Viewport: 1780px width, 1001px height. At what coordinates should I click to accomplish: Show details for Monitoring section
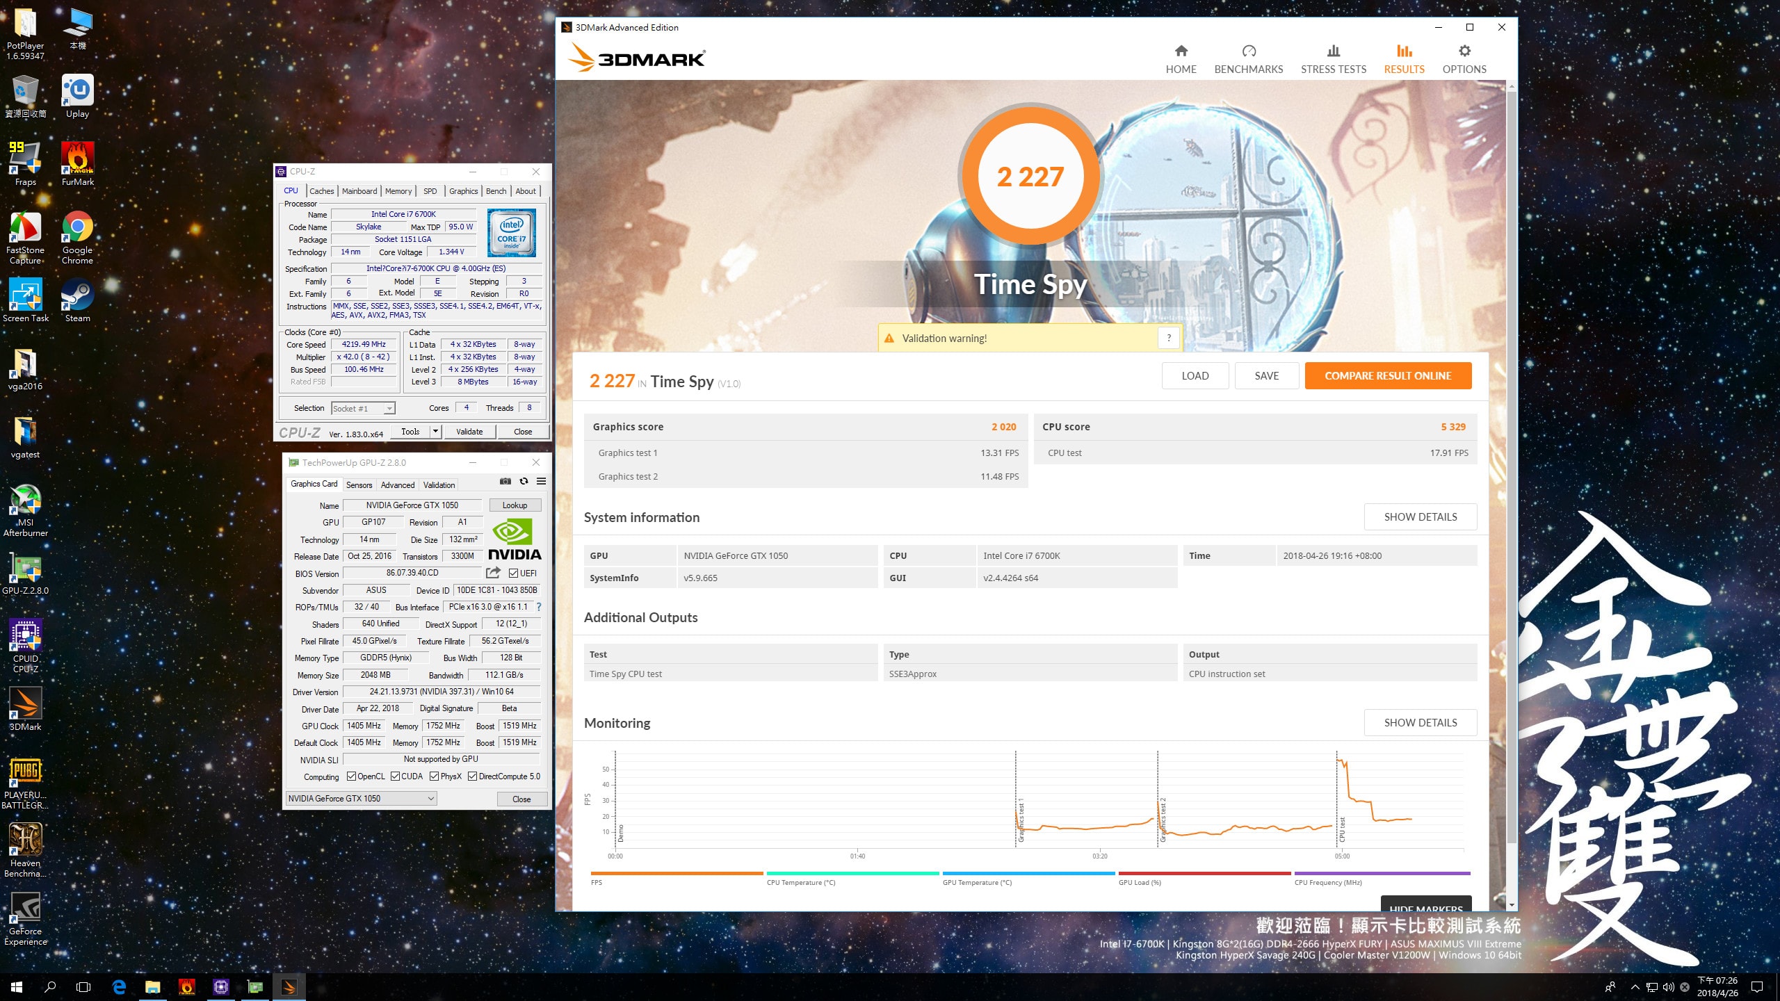coord(1421,723)
